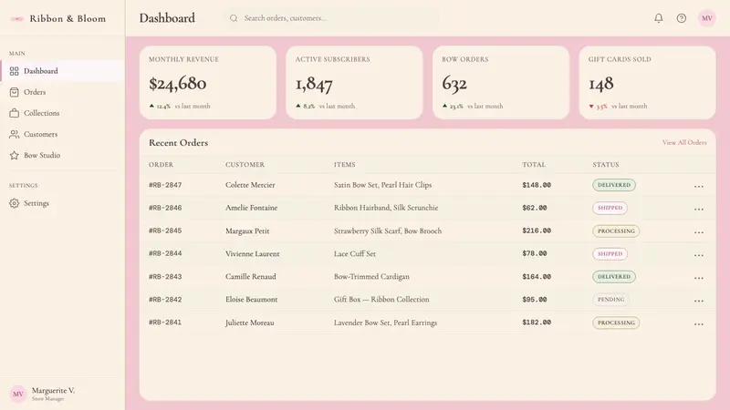
Task: Click the Status column header
Action: coord(606,165)
